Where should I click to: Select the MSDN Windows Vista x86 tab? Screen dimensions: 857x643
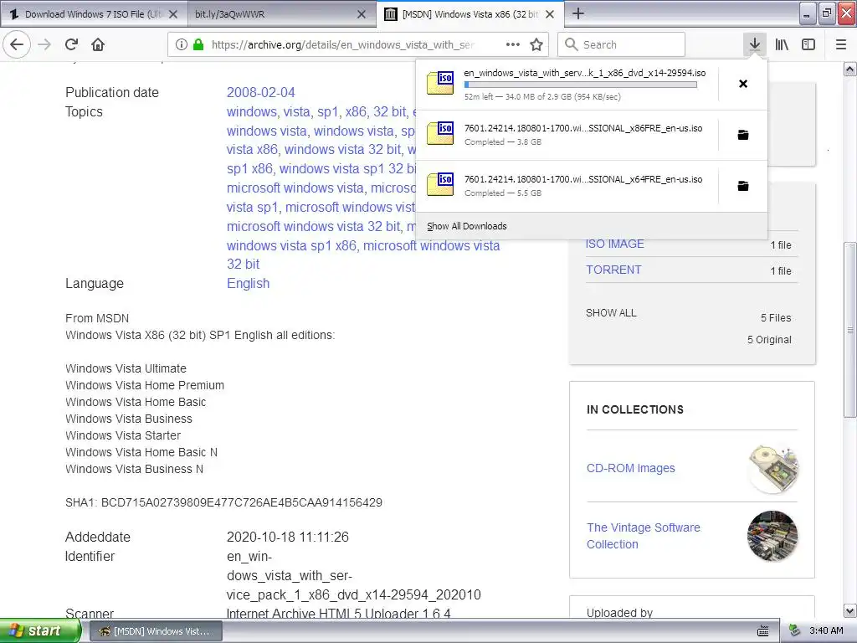[470, 14]
